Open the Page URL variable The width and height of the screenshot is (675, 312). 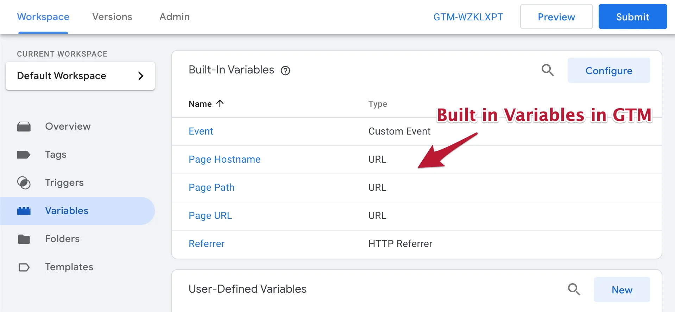[210, 216]
